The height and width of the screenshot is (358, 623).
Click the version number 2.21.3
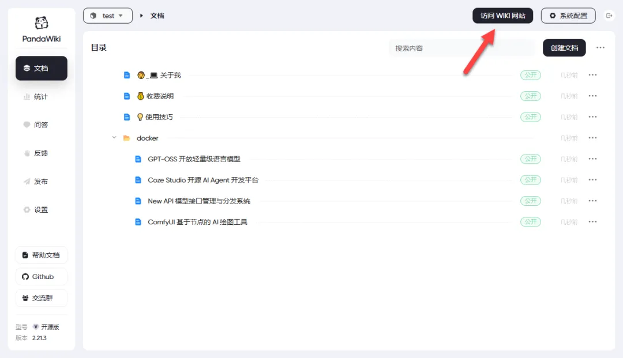39,338
